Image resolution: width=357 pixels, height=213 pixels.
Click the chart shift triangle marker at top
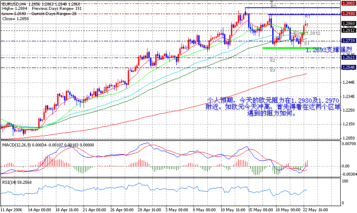click(x=271, y=1)
